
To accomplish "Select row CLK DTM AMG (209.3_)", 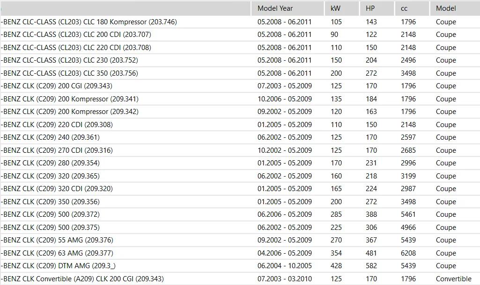I will pos(240,266).
